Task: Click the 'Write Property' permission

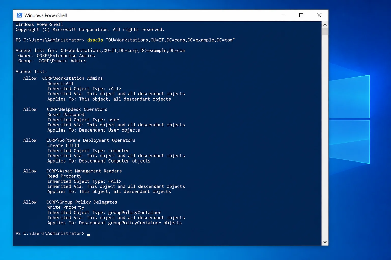Action: point(66,207)
